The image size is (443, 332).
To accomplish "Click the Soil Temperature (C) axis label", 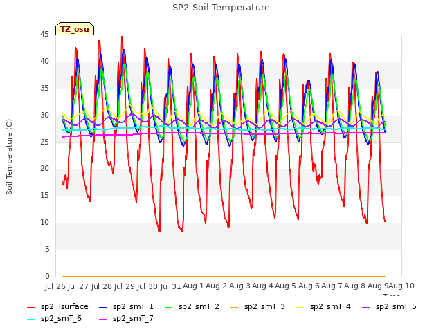I will click(x=9, y=157).
